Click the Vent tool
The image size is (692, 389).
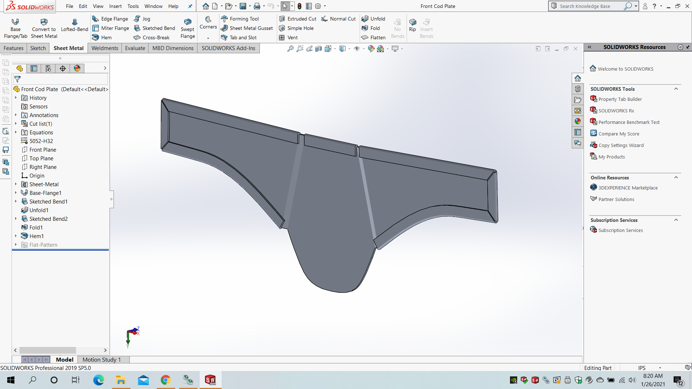pos(288,37)
